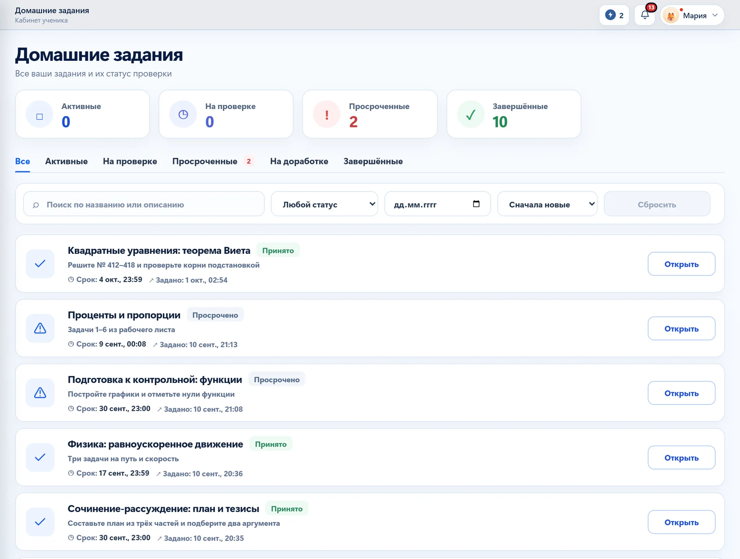
Task: Click Просрочено badge on Проценты и пропорции
Action: (215, 315)
